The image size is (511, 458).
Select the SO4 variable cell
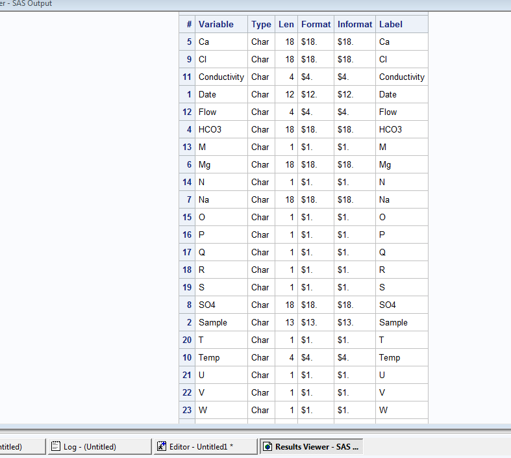tap(221, 305)
